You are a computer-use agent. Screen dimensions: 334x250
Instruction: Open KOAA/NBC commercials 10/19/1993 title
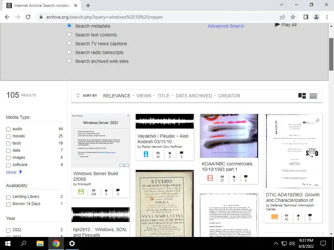(227, 166)
